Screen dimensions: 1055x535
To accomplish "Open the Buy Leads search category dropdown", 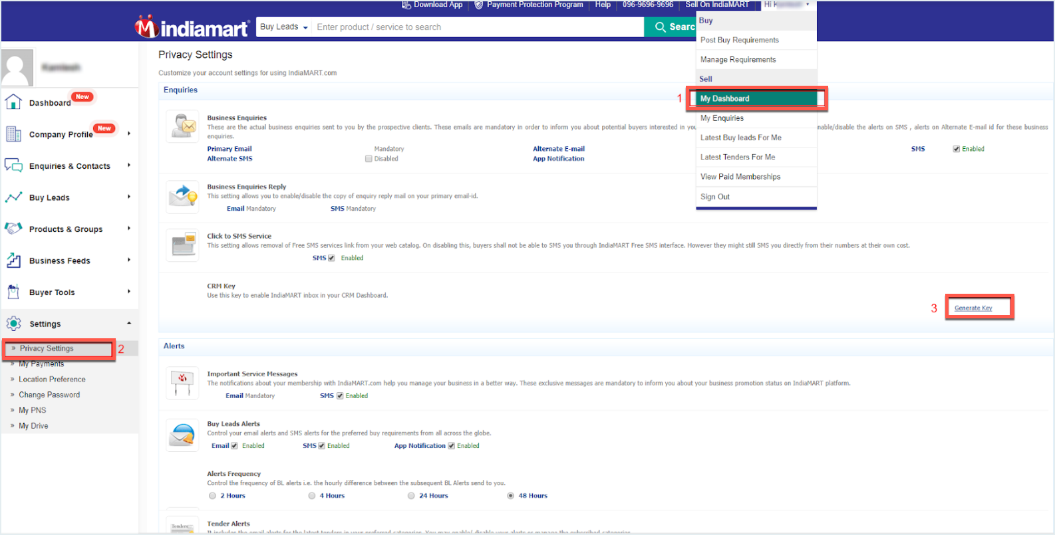I will coord(284,27).
